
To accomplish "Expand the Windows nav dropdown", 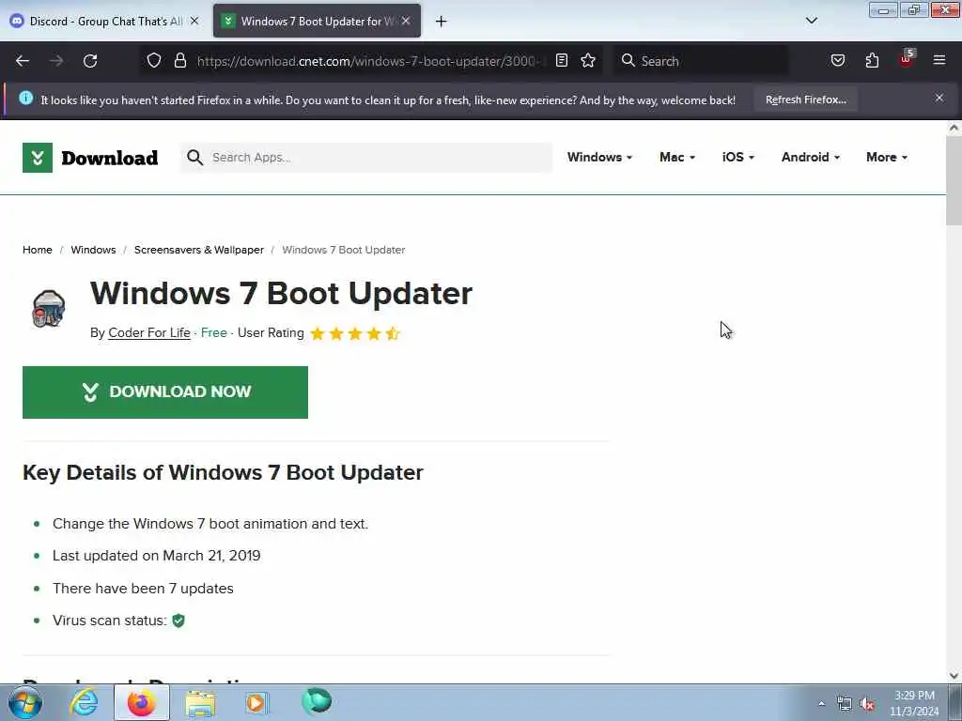I will [599, 157].
